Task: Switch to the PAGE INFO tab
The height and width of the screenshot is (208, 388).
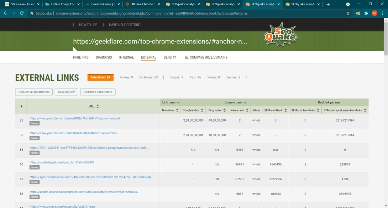Action: (81, 57)
